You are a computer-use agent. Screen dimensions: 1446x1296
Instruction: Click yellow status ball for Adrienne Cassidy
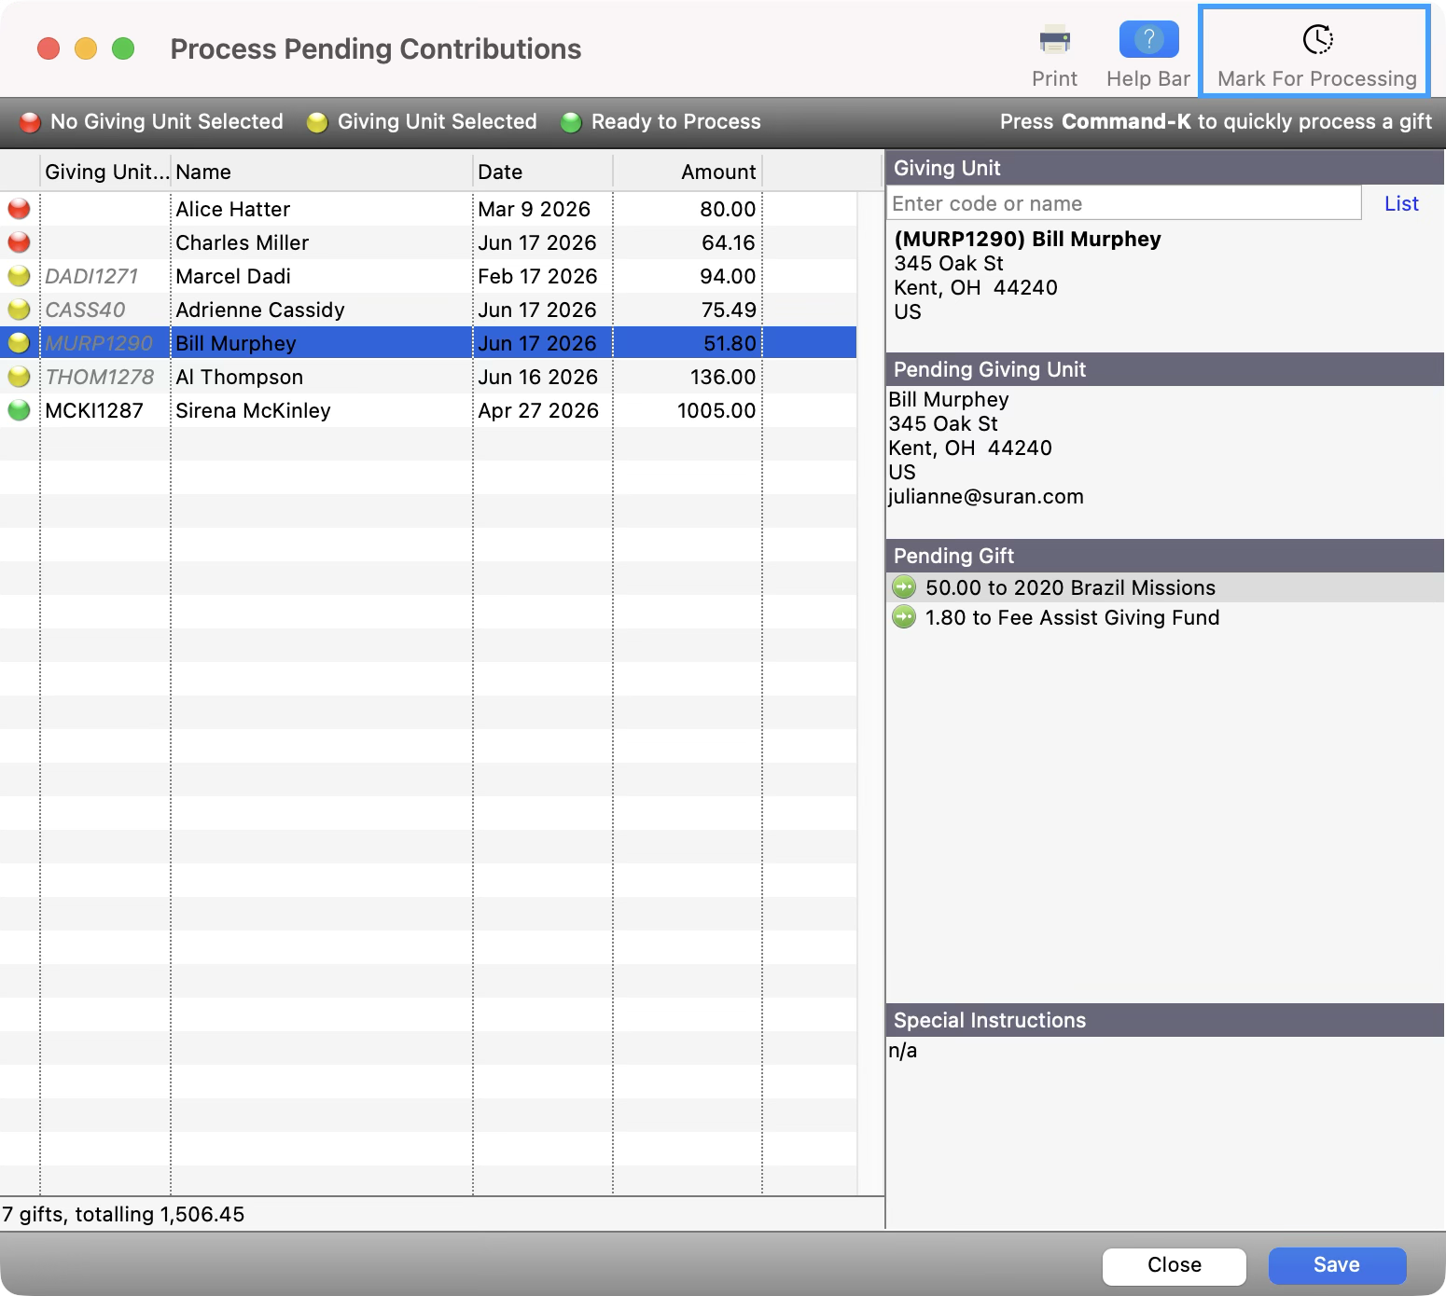(19, 310)
